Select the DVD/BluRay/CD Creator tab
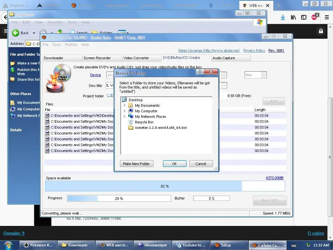Screen dimensions: 333x250 pos(186,58)
